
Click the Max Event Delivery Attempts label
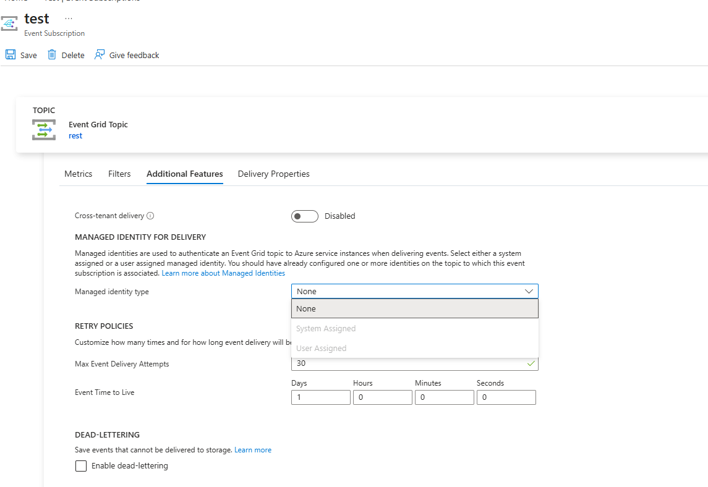[122, 364]
